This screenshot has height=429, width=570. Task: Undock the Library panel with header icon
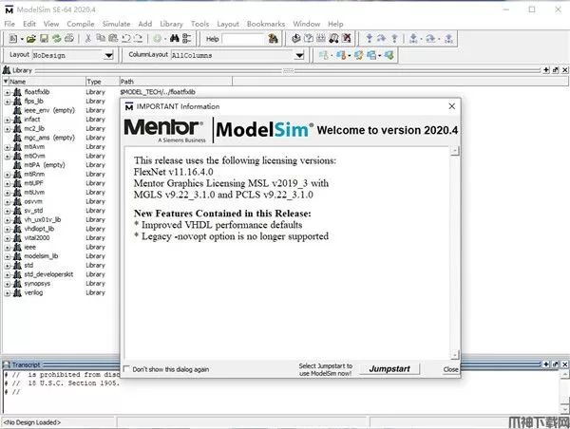click(x=556, y=70)
